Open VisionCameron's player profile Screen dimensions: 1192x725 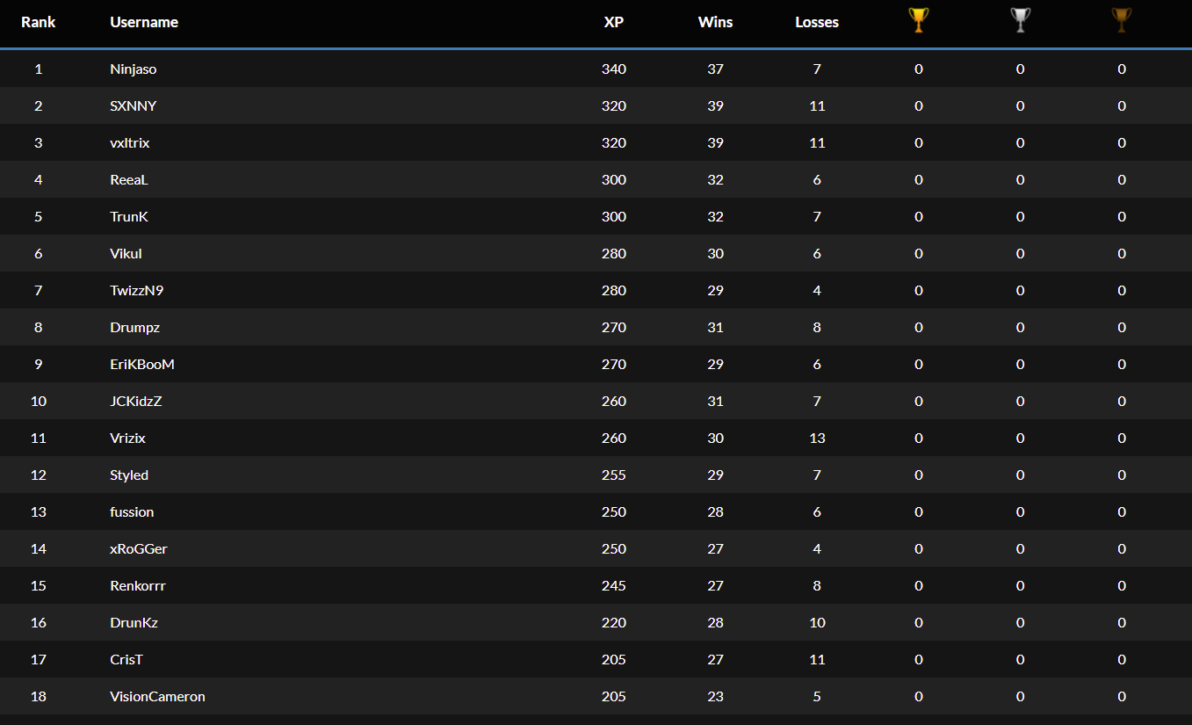coord(157,696)
